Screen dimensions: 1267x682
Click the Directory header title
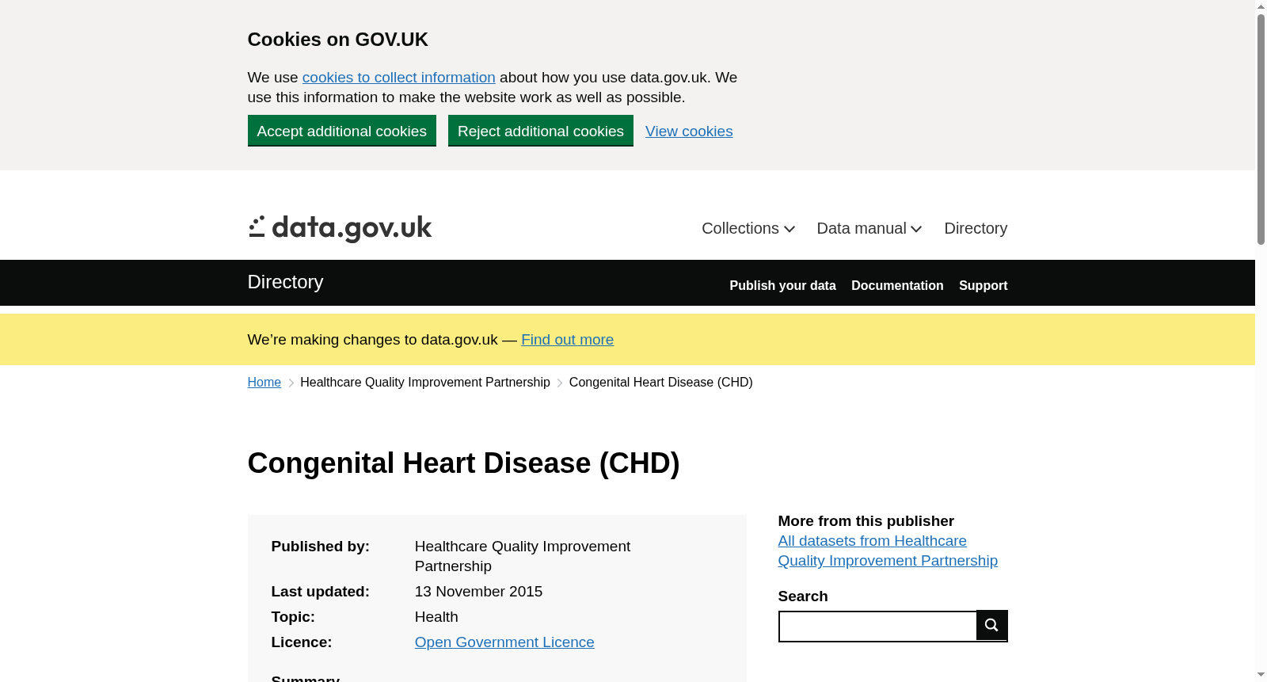coord(285,282)
